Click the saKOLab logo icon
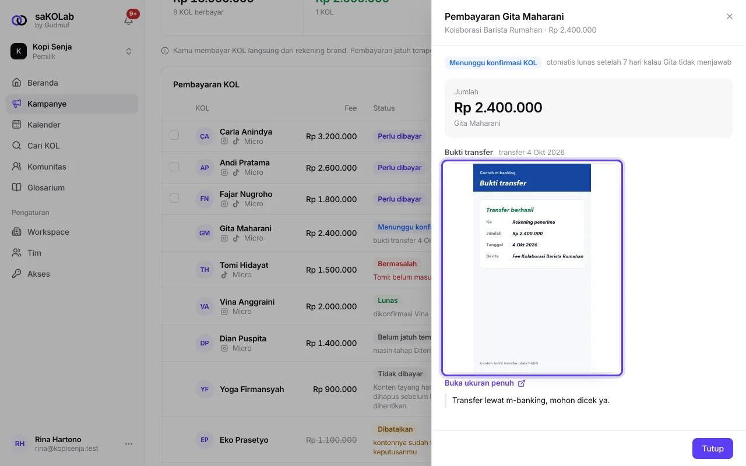The image size is (746, 466). pos(19,20)
